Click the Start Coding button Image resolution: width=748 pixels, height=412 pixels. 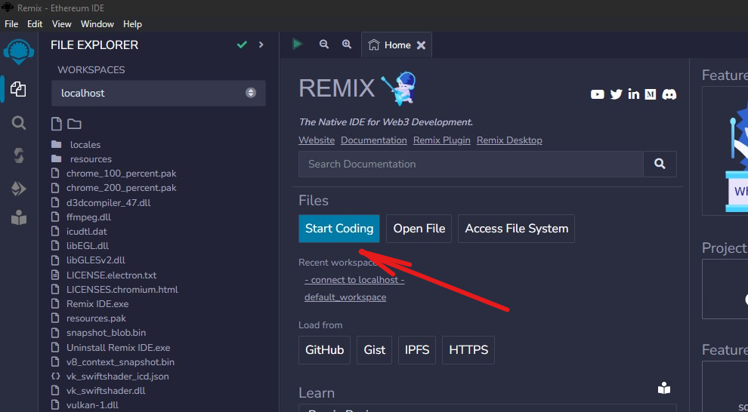[x=339, y=229]
